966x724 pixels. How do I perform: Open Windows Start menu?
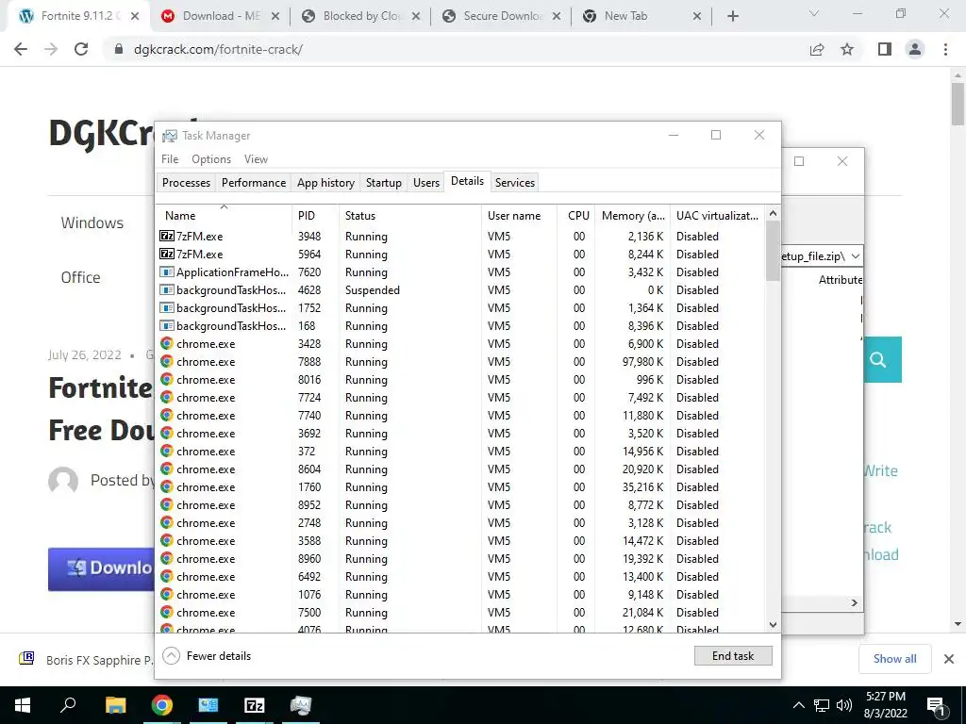[x=23, y=705]
